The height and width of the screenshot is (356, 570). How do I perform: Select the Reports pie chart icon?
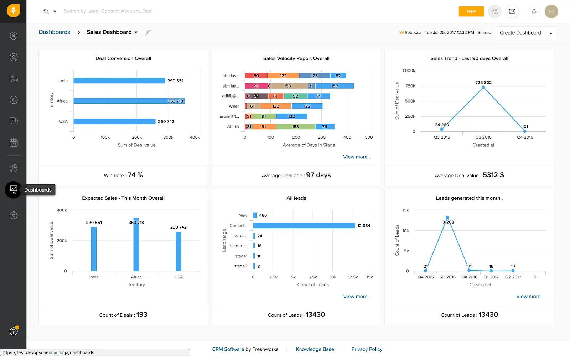[13, 168]
